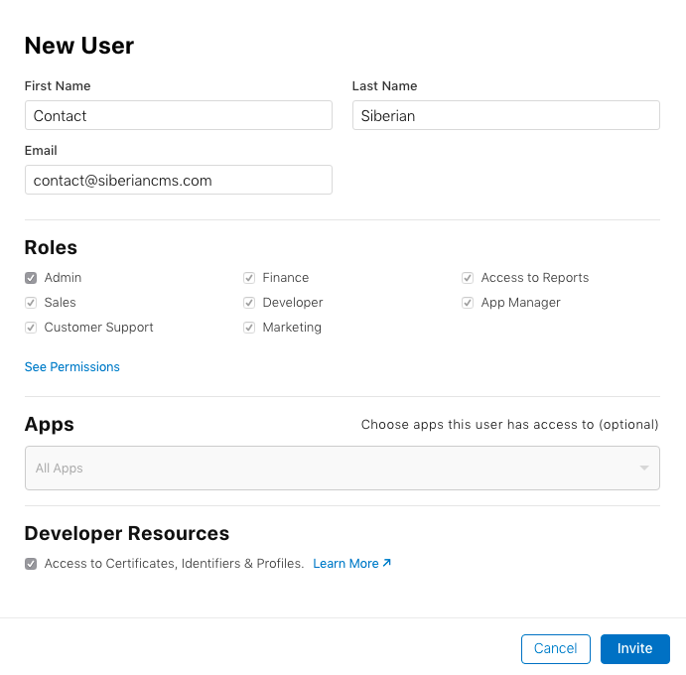This screenshot has height=675, width=686.
Task: Click the external arrow icon beside Learn More
Action: point(387,563)
